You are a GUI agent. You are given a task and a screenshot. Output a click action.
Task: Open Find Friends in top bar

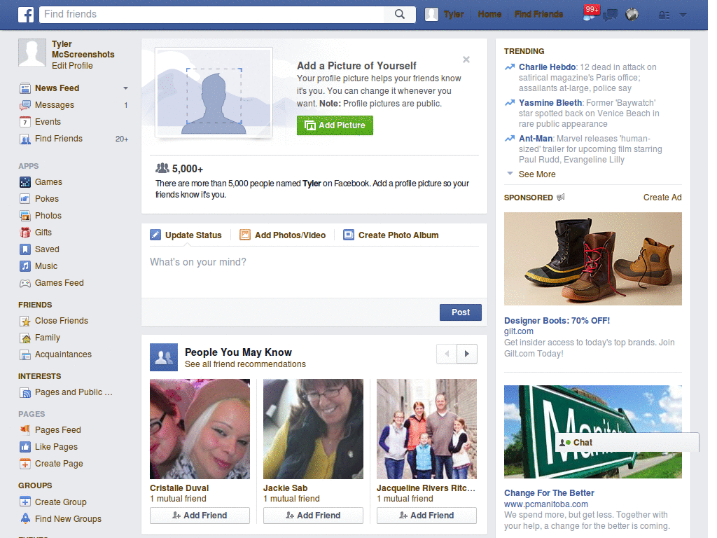tap(538, 14)
